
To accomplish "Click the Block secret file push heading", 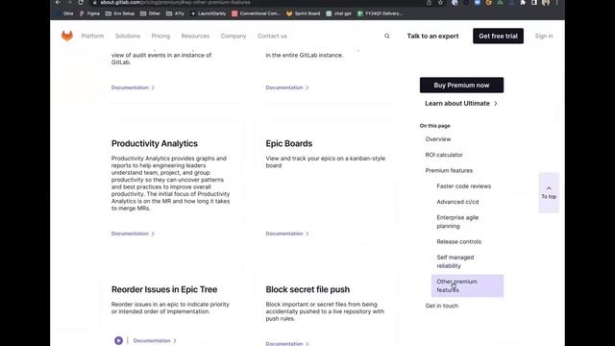I will click(x=307, y=289).
